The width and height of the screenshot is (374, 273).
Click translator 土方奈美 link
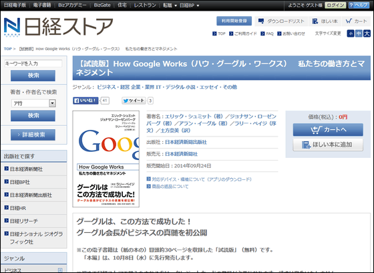(176, 130)
